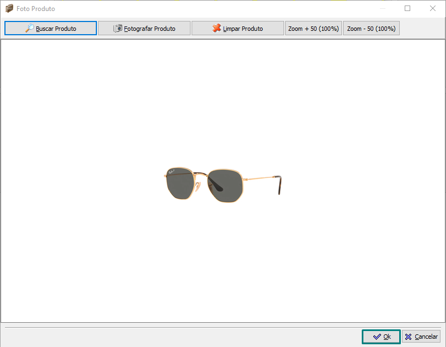Click the Foto Produto window icon

point(9,8)
